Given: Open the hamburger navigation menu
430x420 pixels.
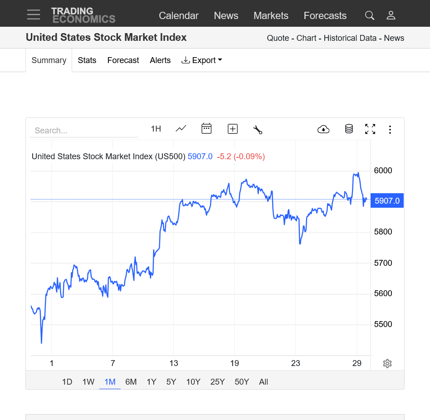Looking at the screenshot, I should (34, 15).
